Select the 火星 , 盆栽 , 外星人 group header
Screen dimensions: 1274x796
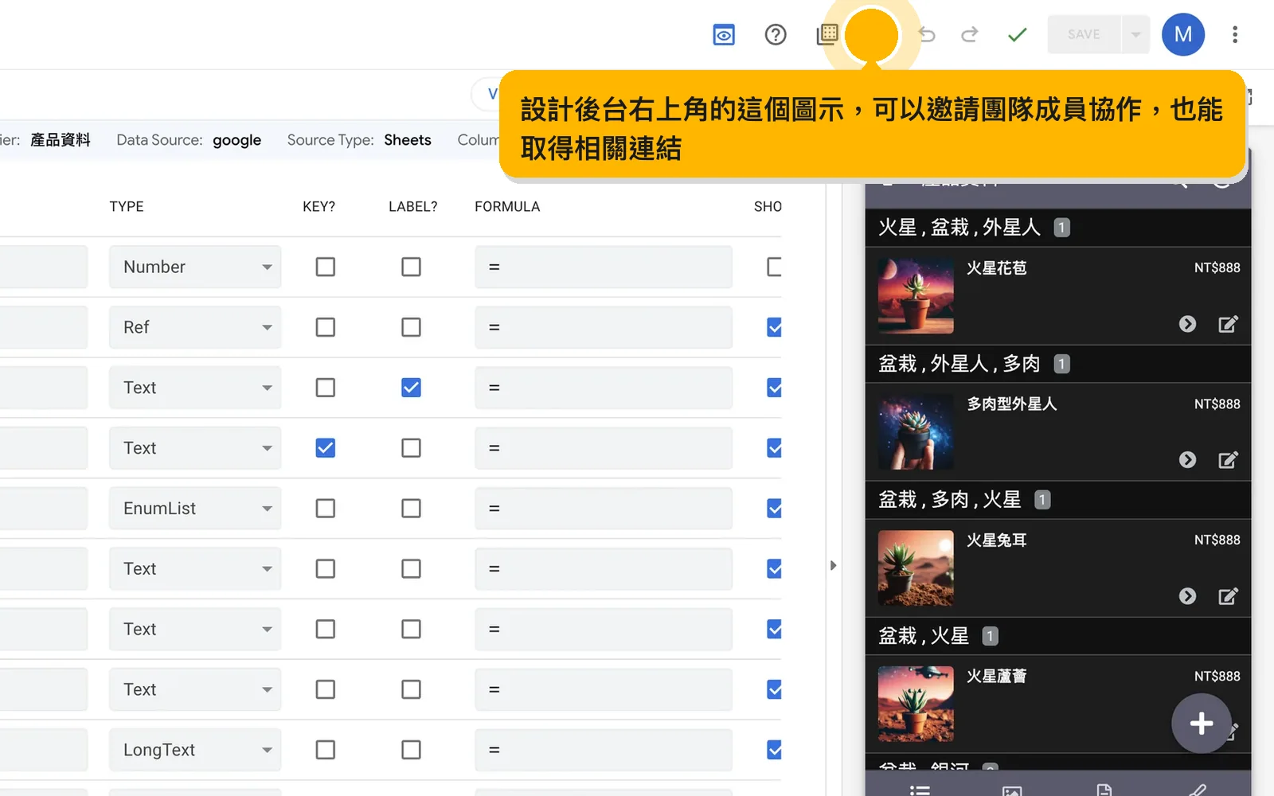[1057, 228]
